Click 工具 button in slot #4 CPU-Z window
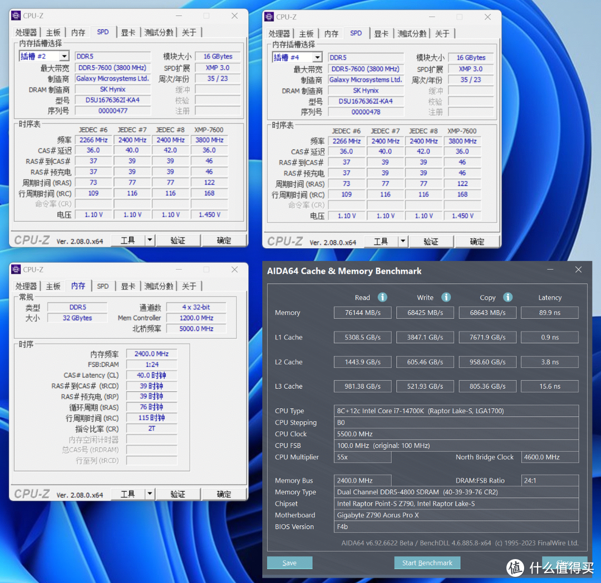The width and height of the screenshot is (601, 583). tap(381, 241)
